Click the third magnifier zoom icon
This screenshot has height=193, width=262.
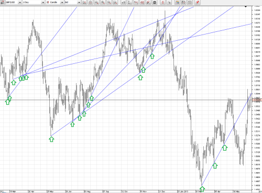[109, 2]
